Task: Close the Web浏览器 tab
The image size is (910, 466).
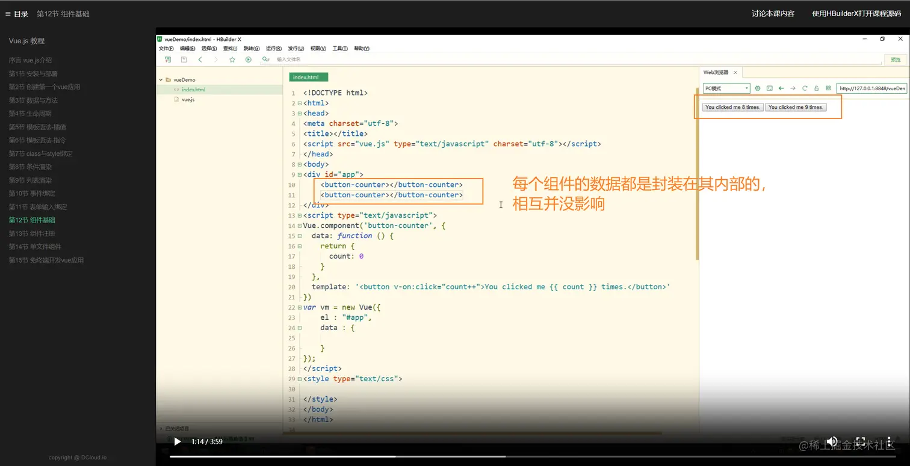Action: tap(735, 73)
